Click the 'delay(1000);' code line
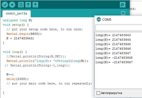The width and height of the screenshot is (142, 98). (x=17, y=79)
